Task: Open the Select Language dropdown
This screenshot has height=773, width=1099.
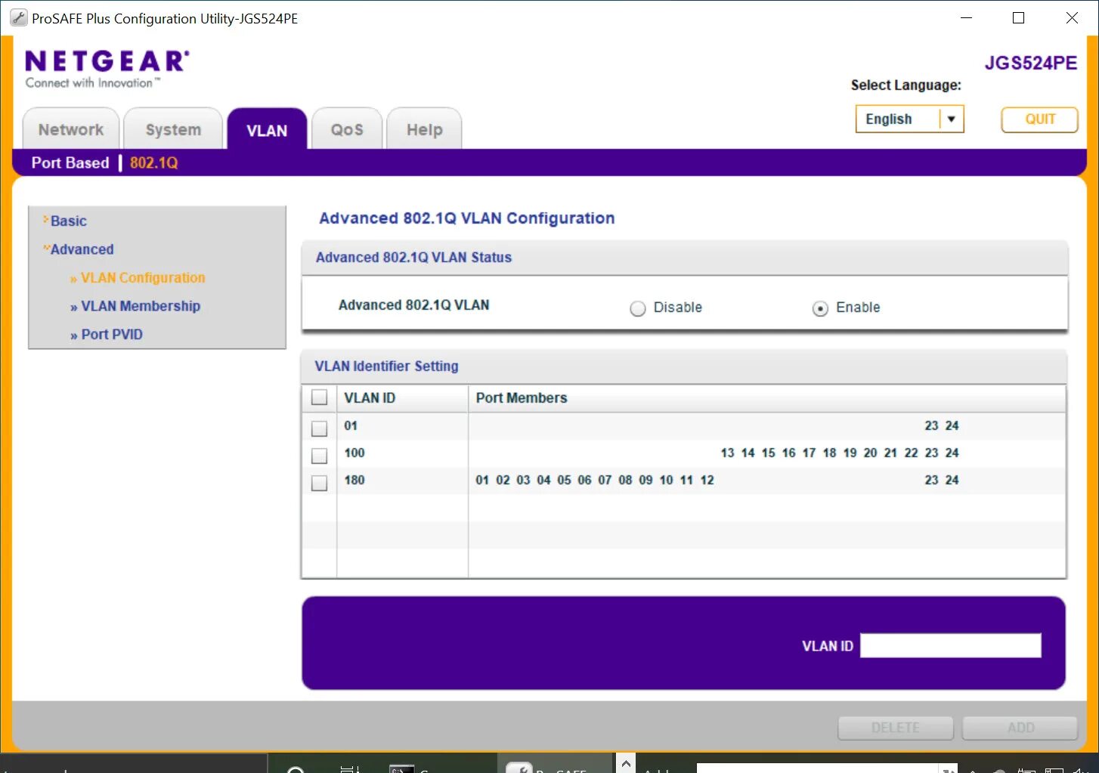Action: 909,119
